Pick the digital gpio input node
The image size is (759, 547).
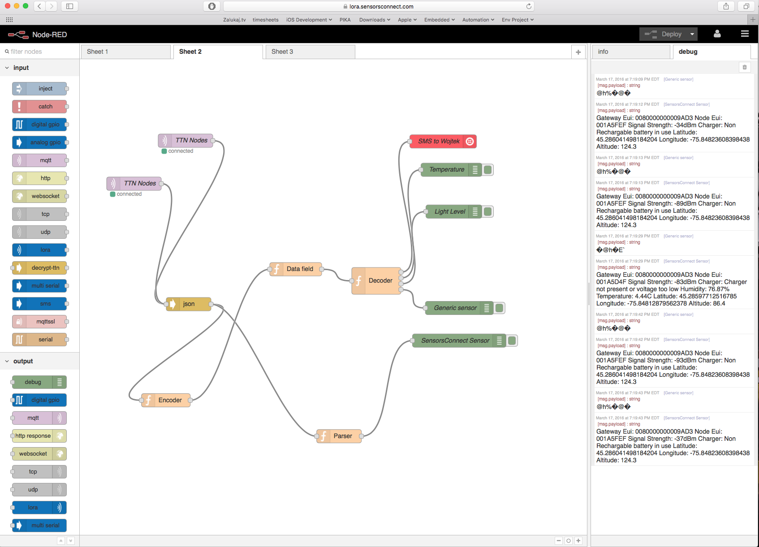pyautogui.click(x=40, y=125)
